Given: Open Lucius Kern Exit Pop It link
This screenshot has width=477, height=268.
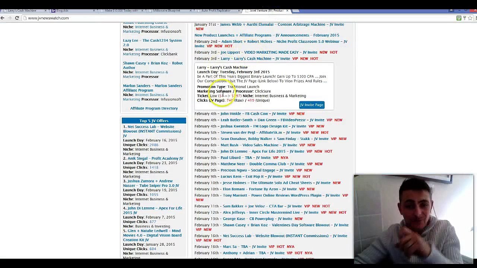Looking at the screenshot, I should point(252,177).
